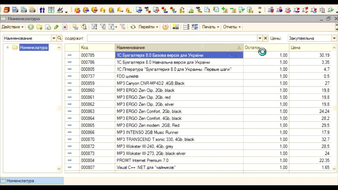
Task: Click the barcode icon in the toolbar
Action: [x=176, y=27]
